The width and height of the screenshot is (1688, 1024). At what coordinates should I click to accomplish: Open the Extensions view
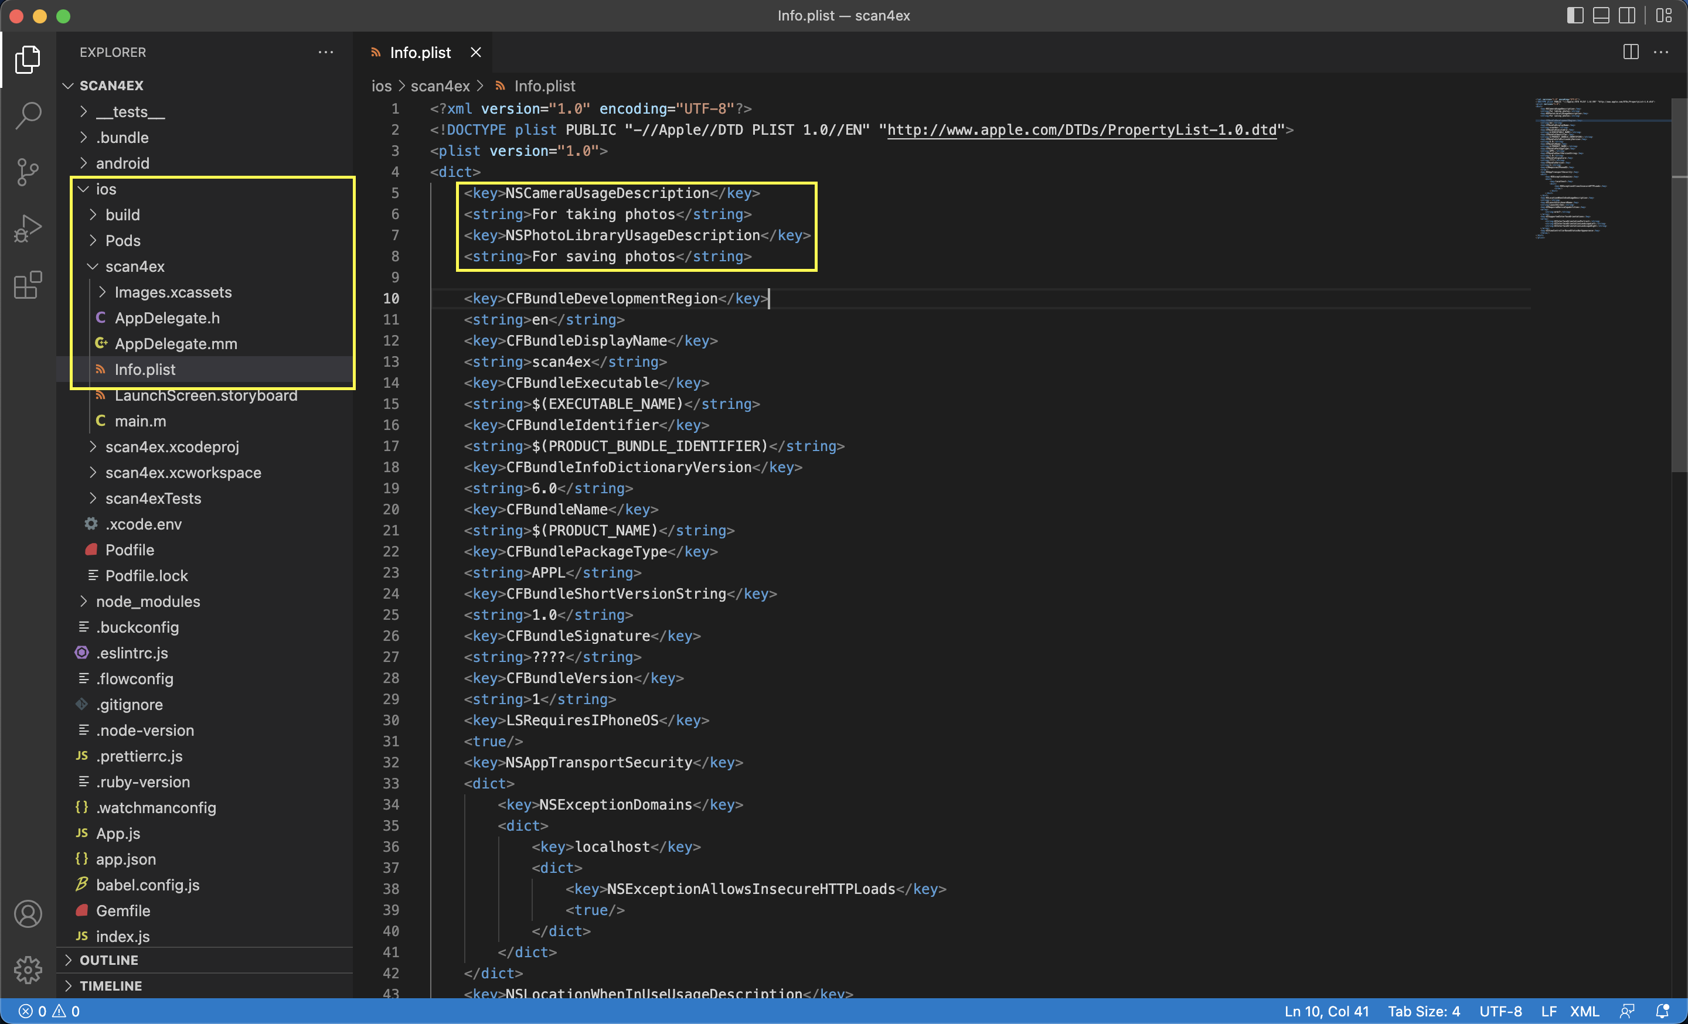[28, 284]
